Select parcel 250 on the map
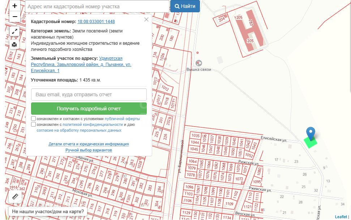 point(15,127)
